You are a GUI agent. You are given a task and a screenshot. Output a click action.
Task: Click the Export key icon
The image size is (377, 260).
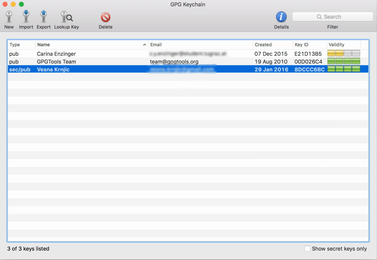click(44, 17)
